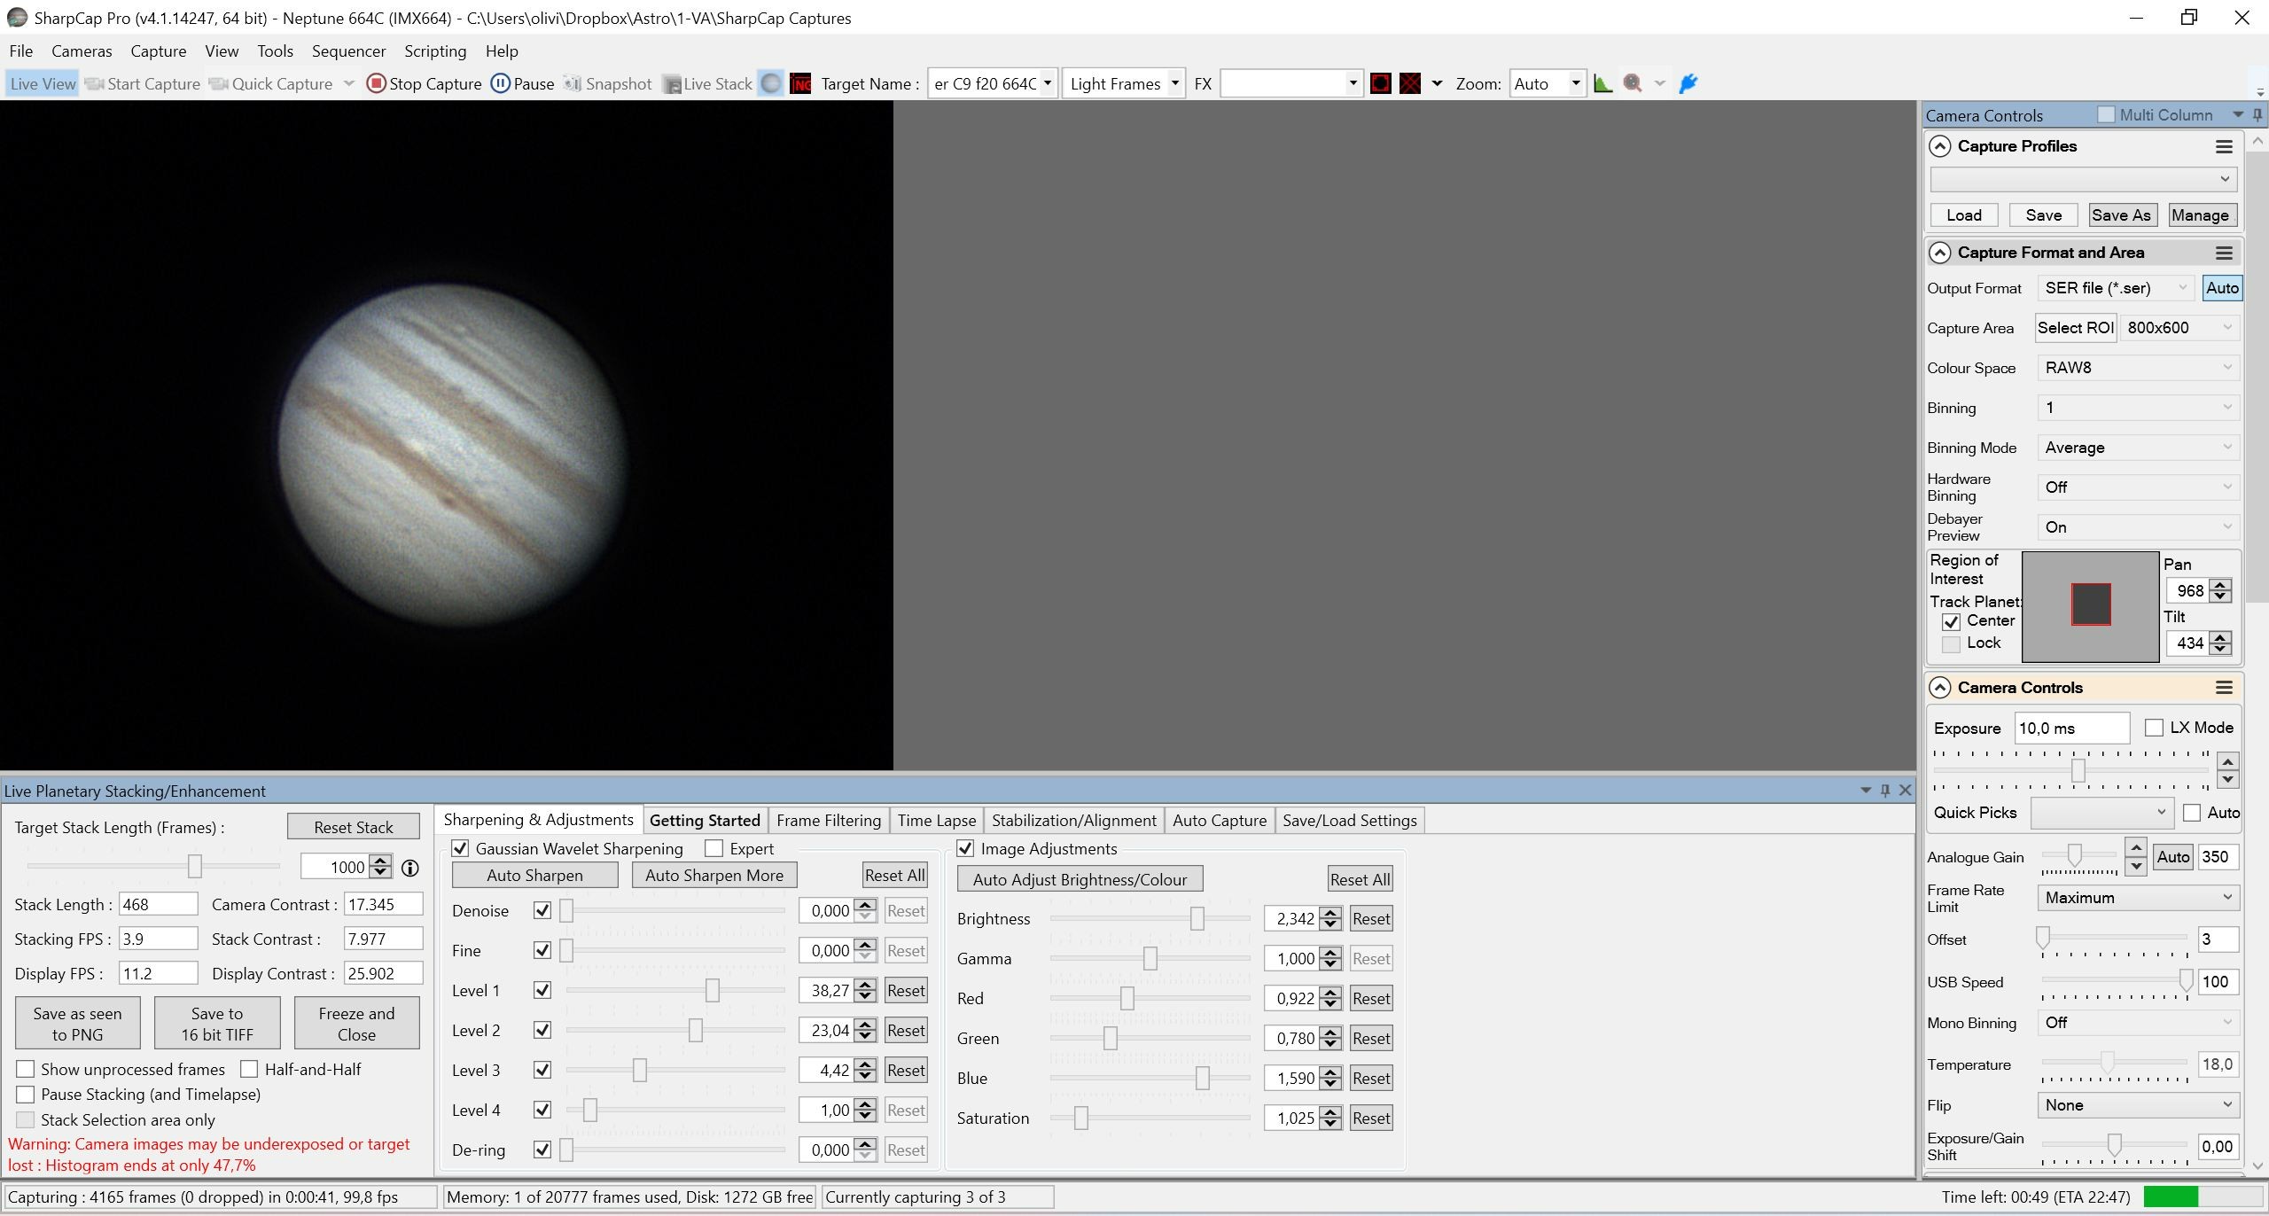Collapse the Camera Controls section

tap(1940, 688)
